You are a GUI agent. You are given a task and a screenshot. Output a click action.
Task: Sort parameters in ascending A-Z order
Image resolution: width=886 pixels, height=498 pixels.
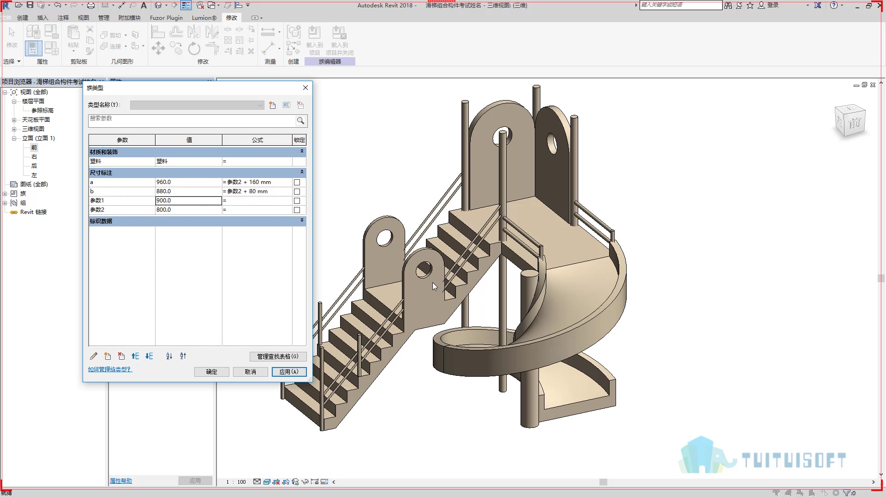click(x=169, y=356)
